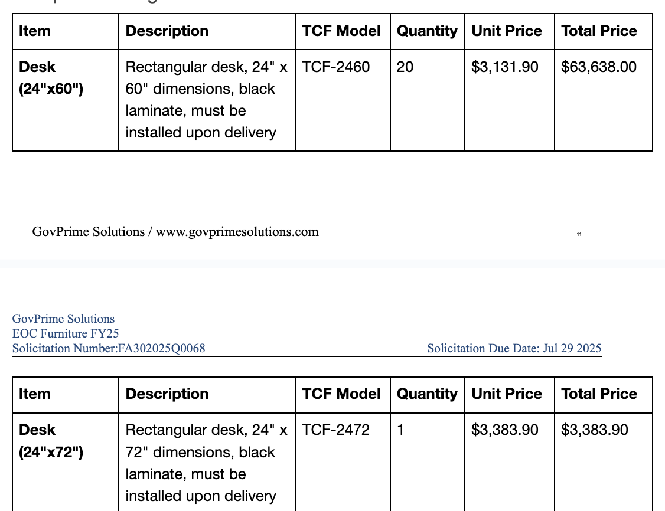Select the TCF-2460 model cell

(x=343, y=100)
